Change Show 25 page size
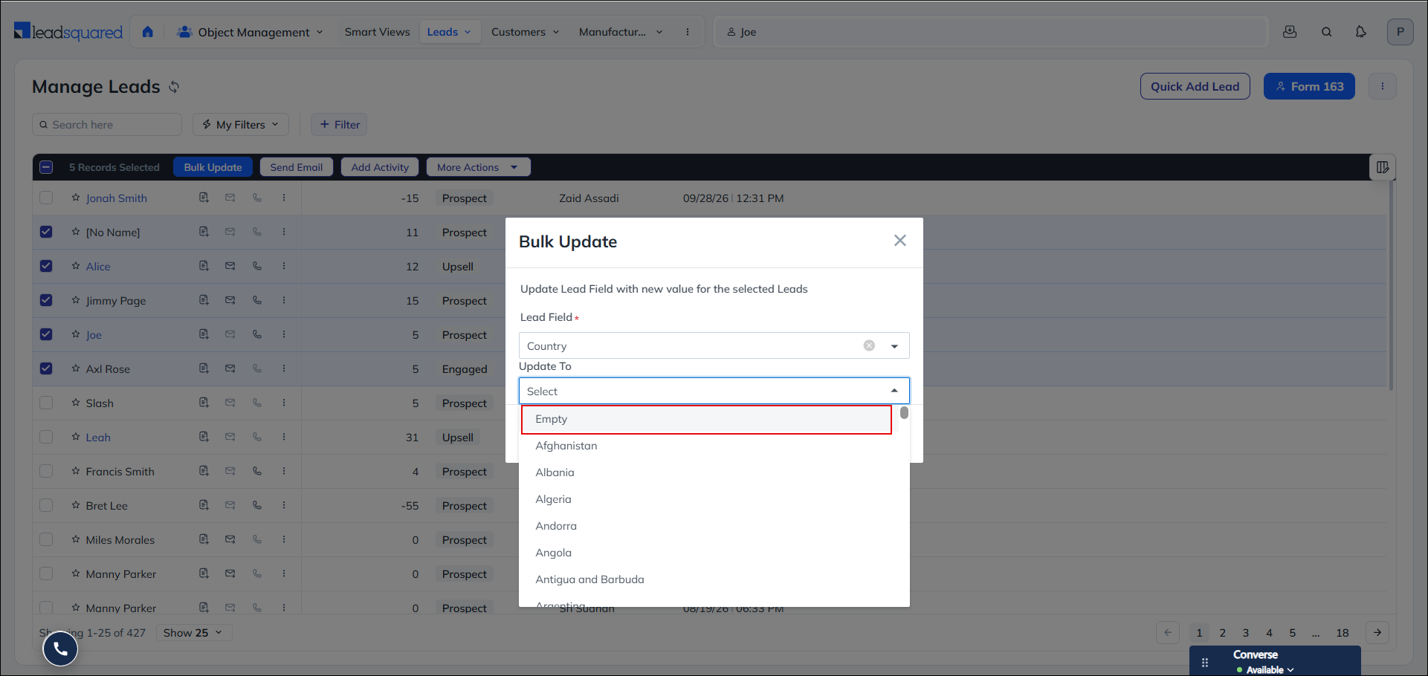Screen dimensions: 1428x676 tap(193, 633)
